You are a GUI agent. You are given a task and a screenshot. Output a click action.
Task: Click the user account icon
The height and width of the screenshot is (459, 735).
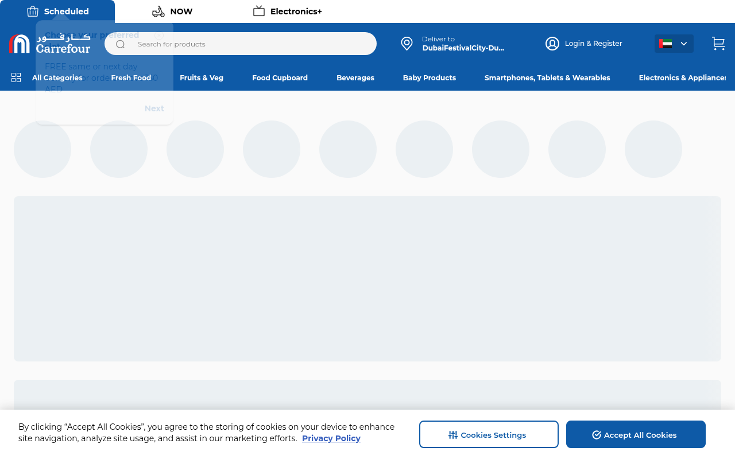point(552,44)
